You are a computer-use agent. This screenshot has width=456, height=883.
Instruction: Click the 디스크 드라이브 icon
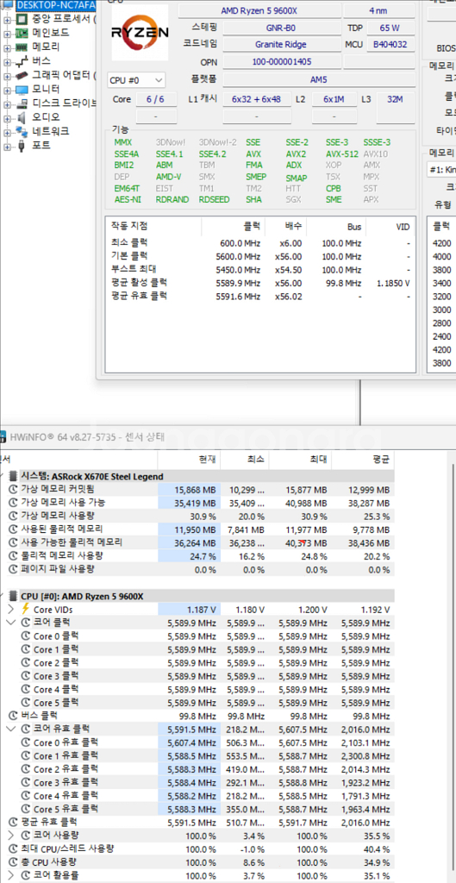[x=22, y=103]
